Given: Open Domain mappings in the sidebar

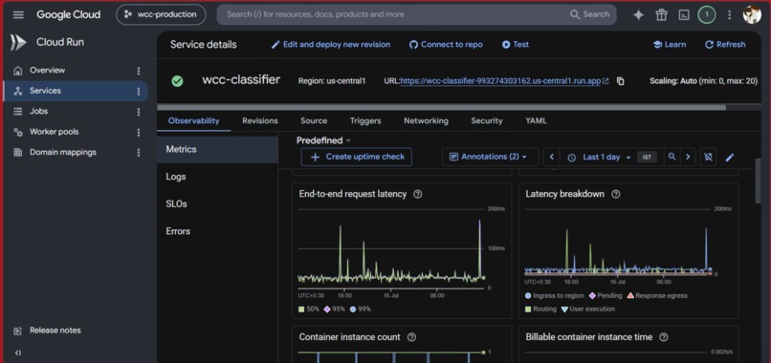Looking at the screenshot, I should pyautogui.click(x=63, y=152).
